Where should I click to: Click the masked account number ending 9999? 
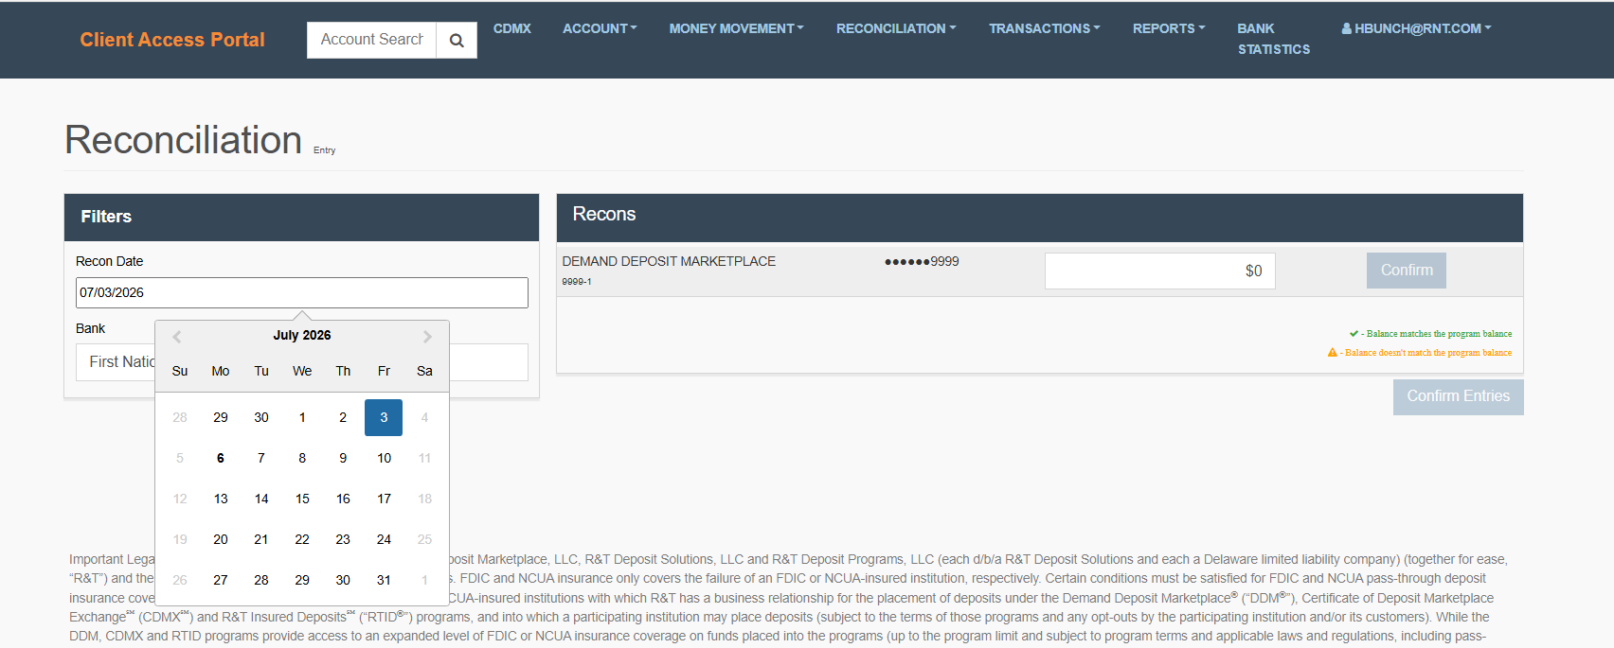point(922,261)
